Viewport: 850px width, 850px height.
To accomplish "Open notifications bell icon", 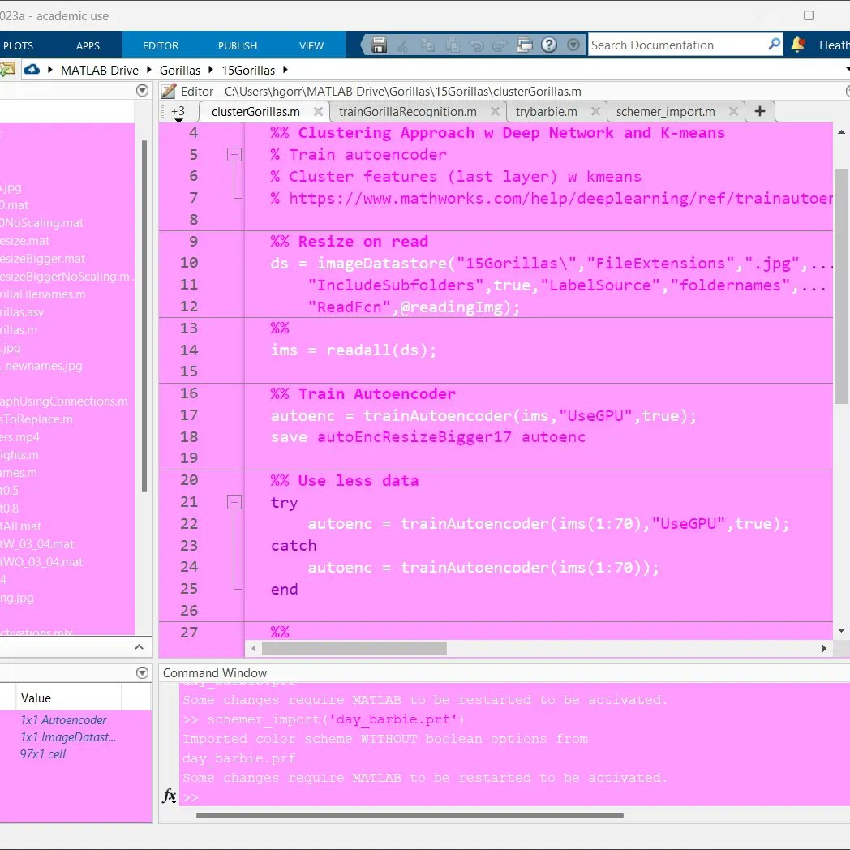I will coord(797,45).
